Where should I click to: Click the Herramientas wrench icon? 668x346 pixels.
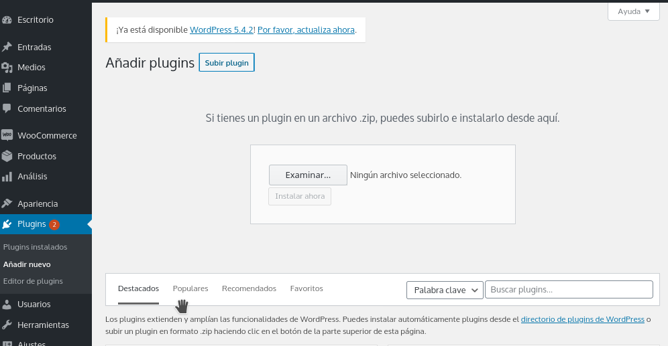coord(7,325)
